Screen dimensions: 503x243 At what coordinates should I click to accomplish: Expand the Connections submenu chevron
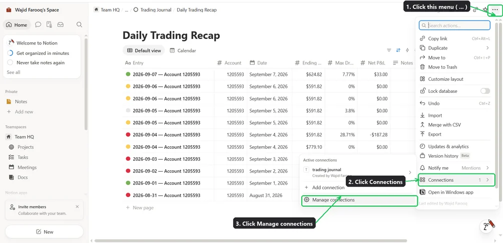487,180
